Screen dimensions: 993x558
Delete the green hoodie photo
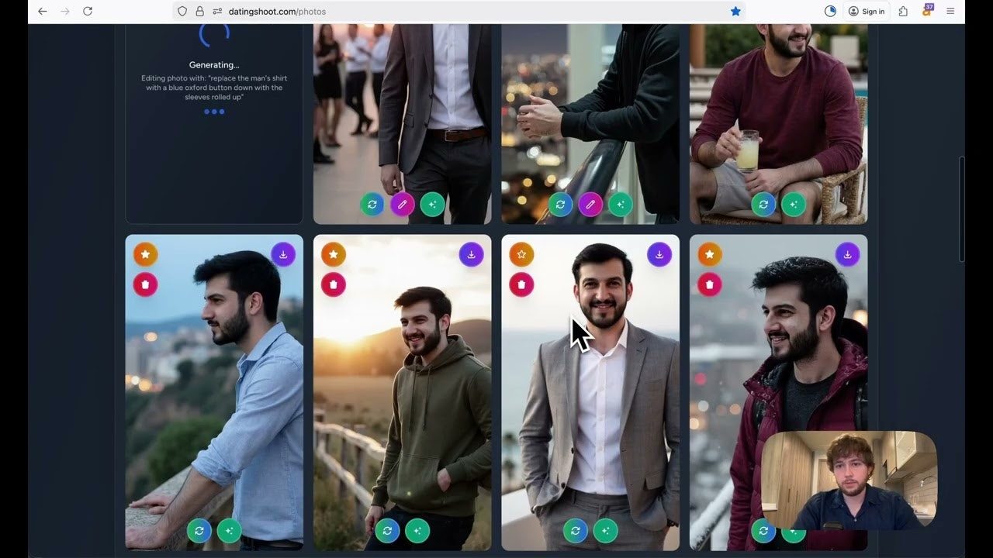[334, 284]
